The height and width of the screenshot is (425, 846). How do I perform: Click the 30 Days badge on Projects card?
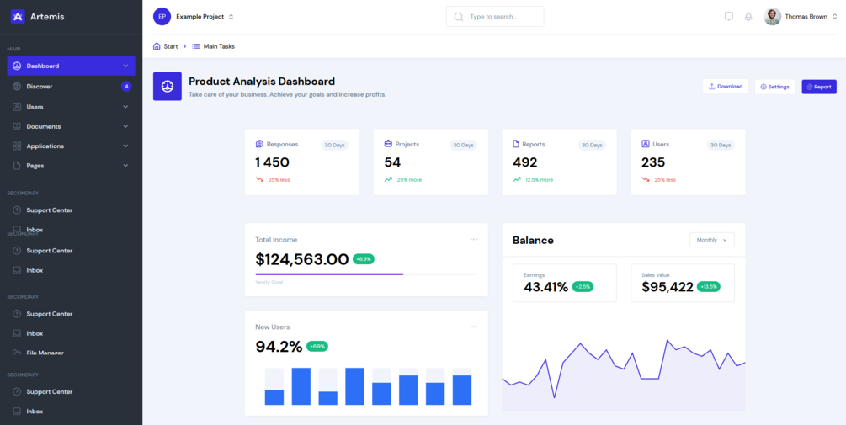pos(464,145)
